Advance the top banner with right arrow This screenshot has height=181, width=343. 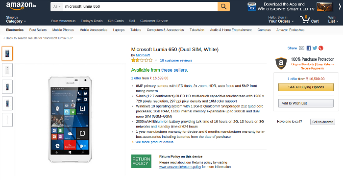pyautogui.click(x=340, y=7)
